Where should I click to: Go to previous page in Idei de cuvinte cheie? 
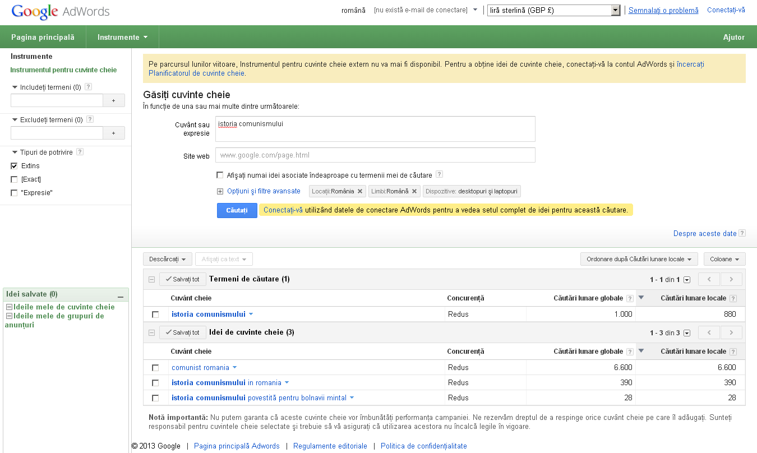click(x=709, y=332)
